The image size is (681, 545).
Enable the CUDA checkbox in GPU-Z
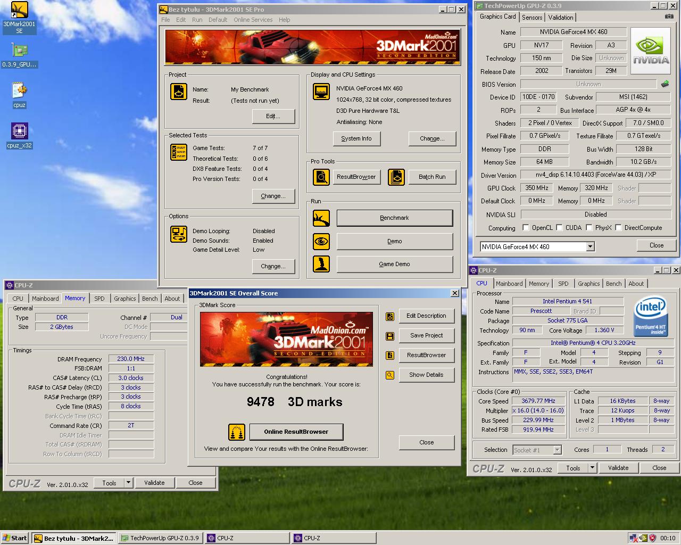[559, 228]
